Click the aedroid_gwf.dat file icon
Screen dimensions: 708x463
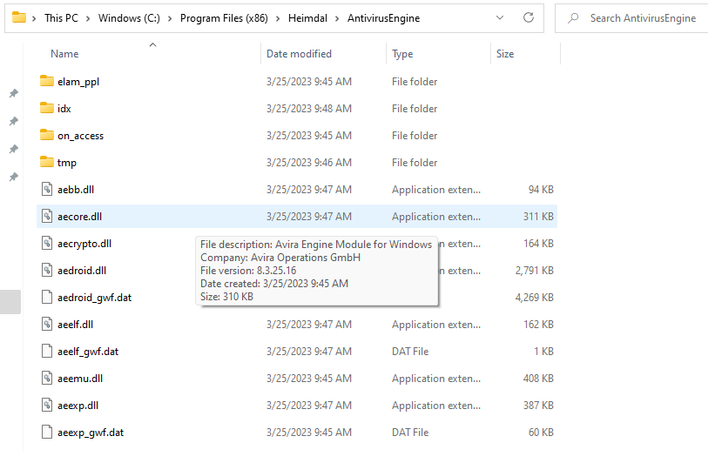click(48, 298)
